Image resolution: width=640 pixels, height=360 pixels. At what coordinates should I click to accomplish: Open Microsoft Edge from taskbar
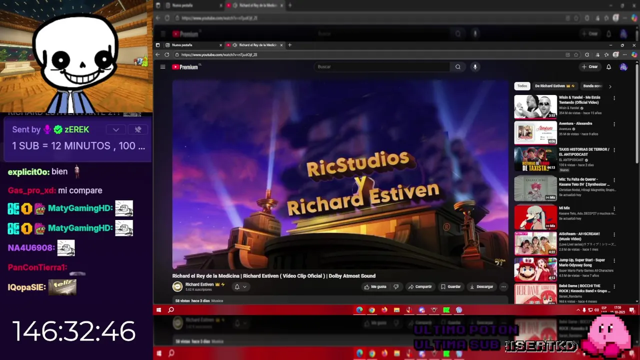[359, 310]
